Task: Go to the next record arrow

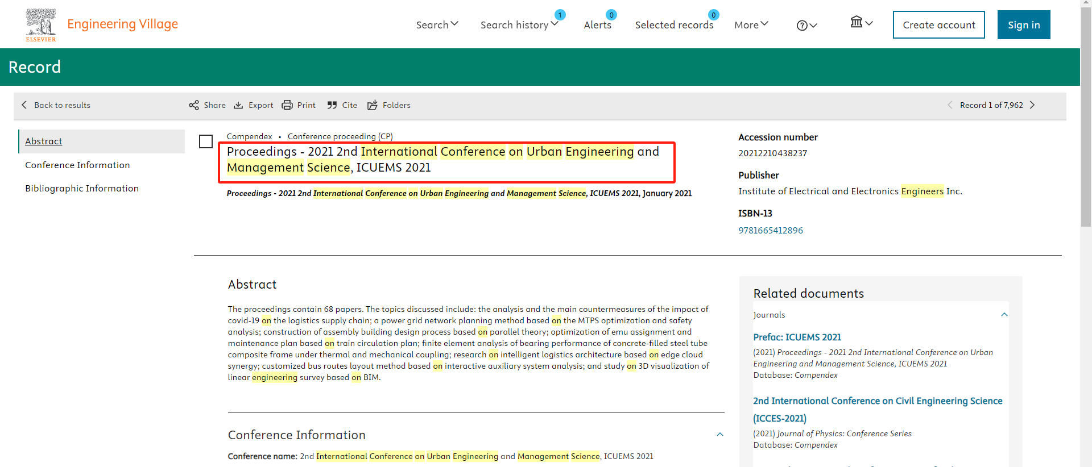Action: (1032, 105)
